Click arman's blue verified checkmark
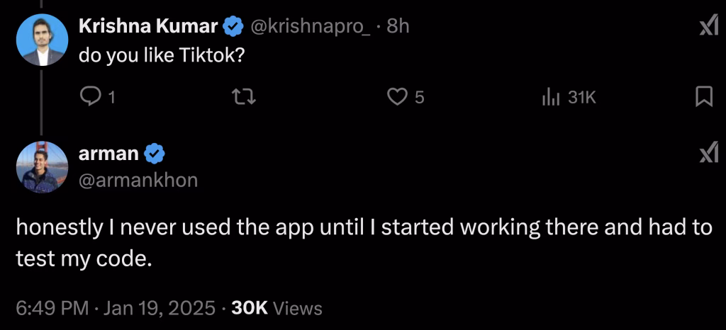 [x=155, y=152]
